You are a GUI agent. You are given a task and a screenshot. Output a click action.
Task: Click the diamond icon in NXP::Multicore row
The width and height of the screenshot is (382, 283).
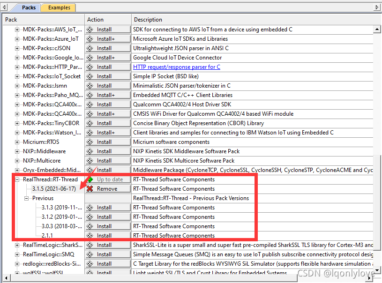coord(90,161)
